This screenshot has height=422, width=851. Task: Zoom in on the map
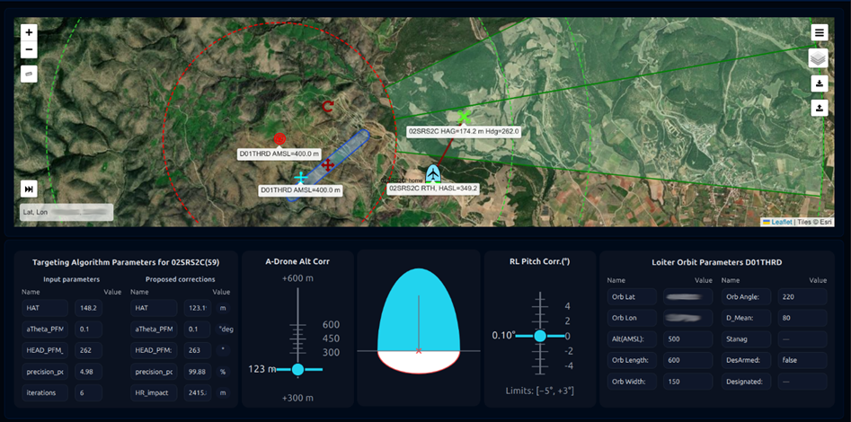point(29,32)
